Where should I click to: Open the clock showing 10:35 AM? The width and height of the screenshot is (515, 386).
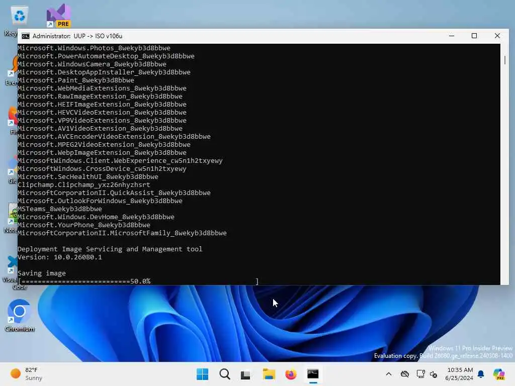pos(460,374)
